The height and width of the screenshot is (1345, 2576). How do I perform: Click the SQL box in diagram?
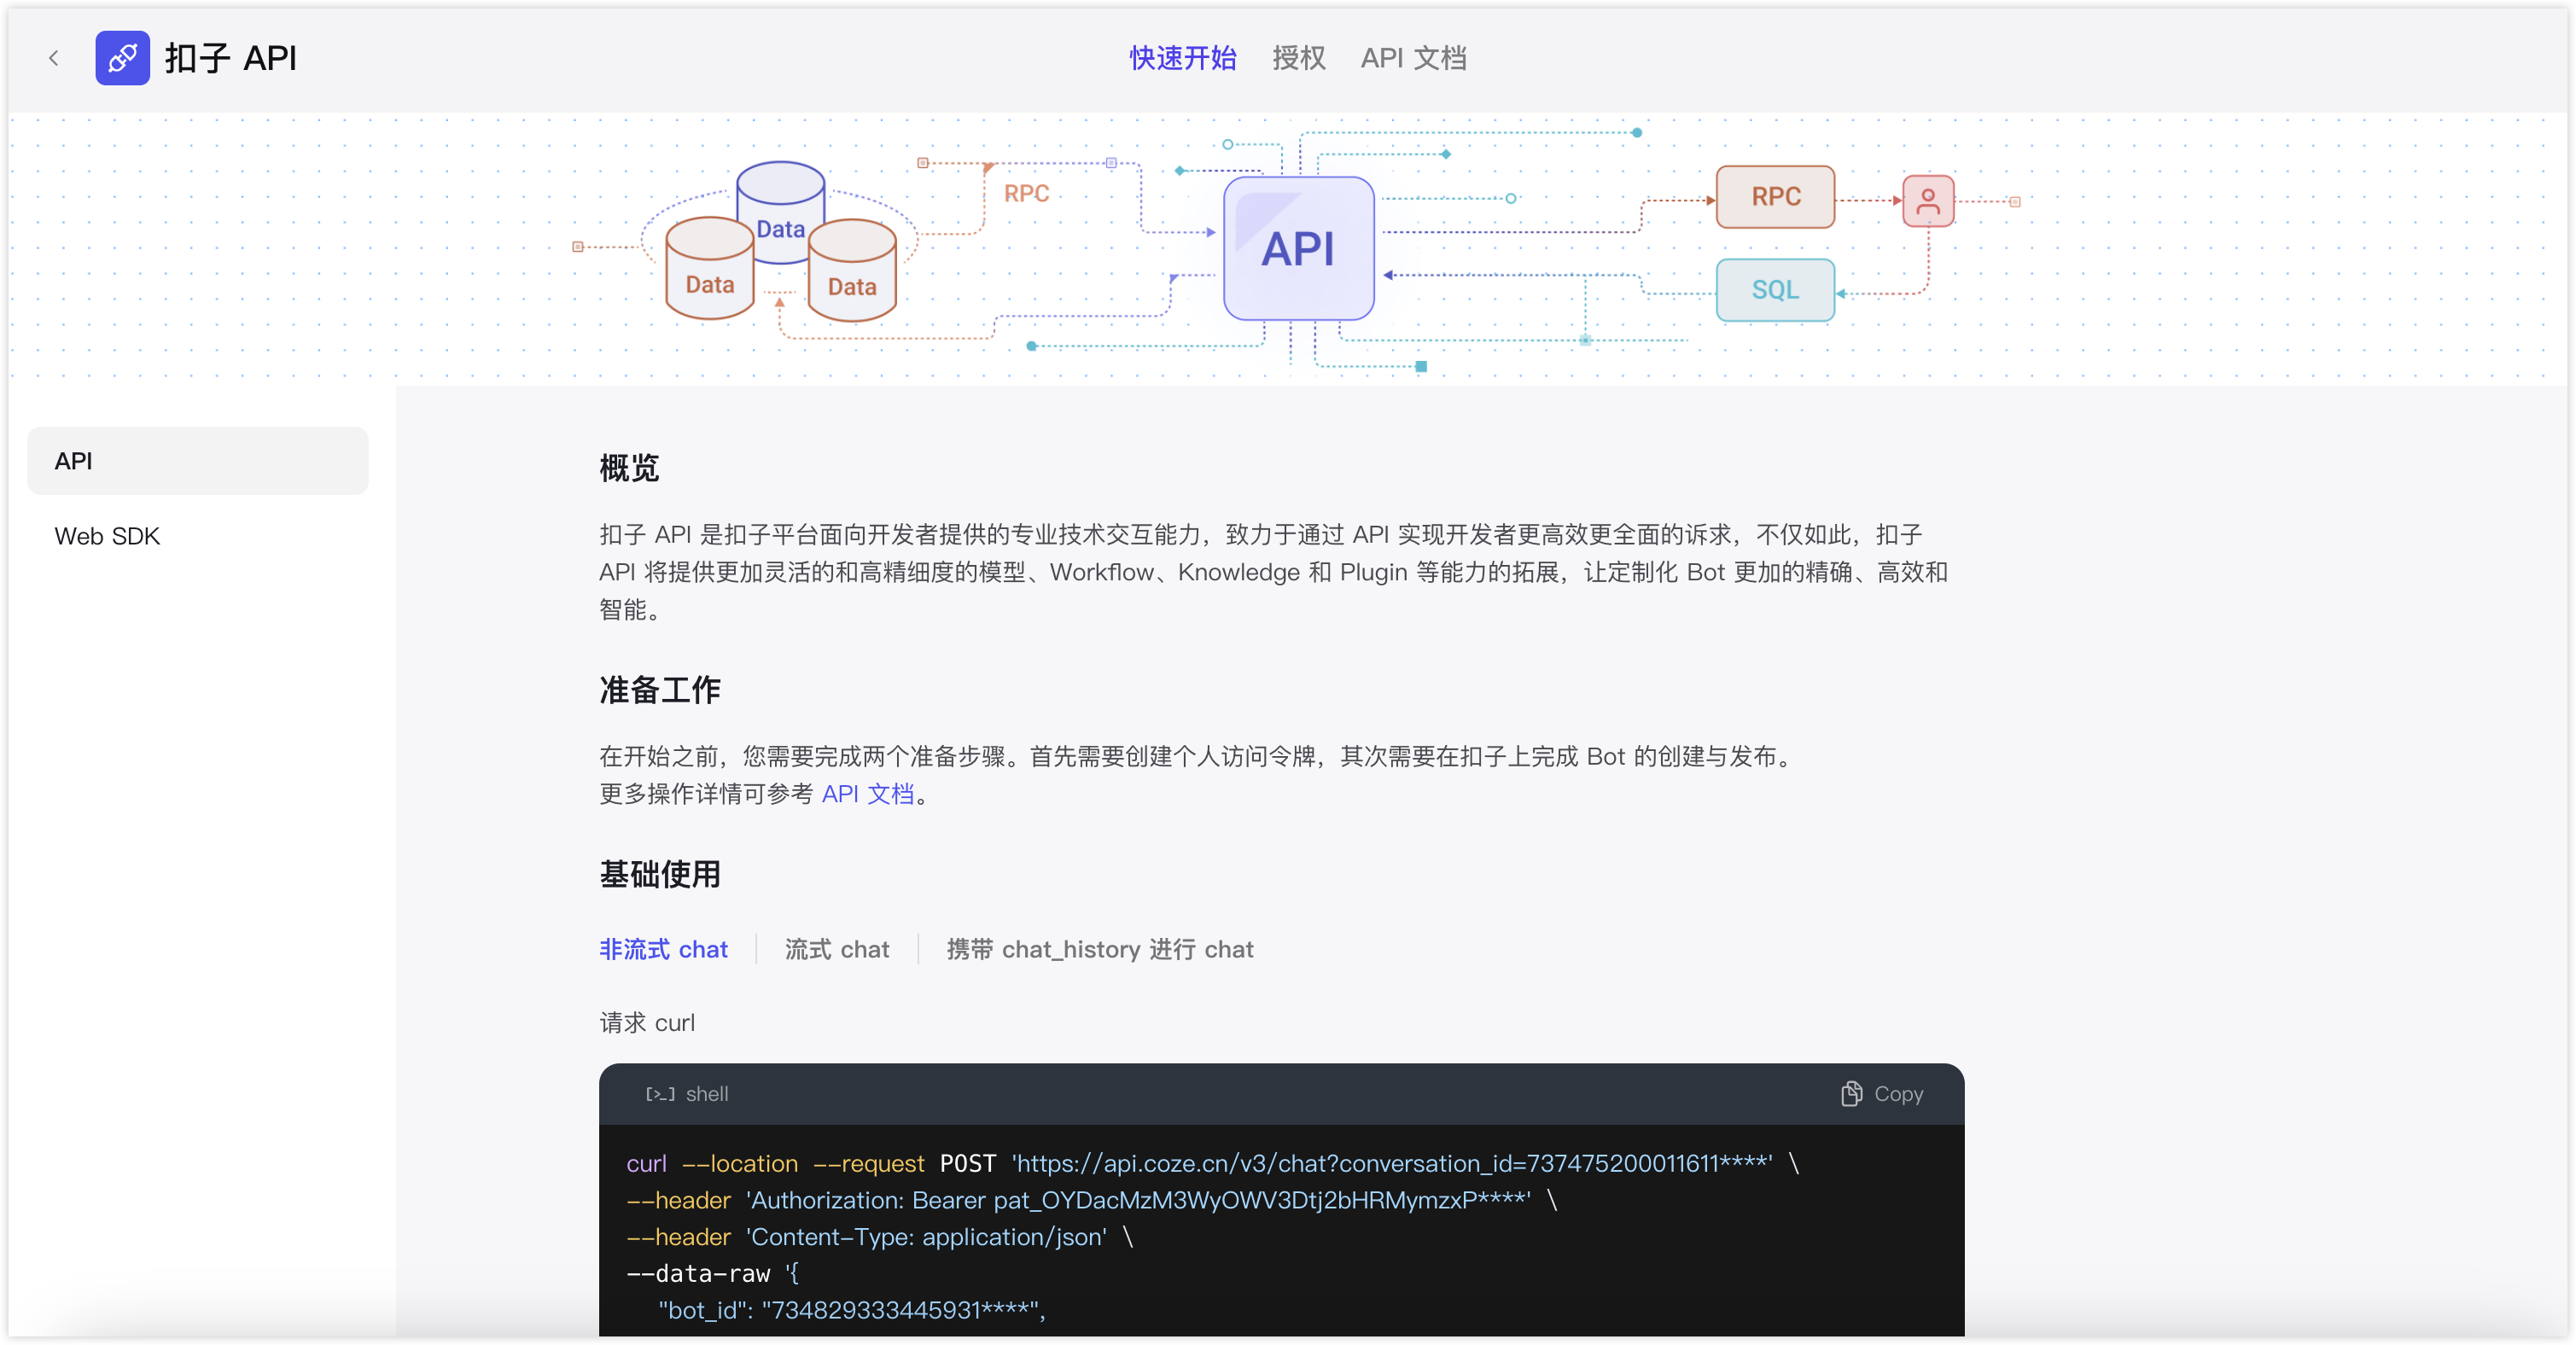(x=1774, y=290)
